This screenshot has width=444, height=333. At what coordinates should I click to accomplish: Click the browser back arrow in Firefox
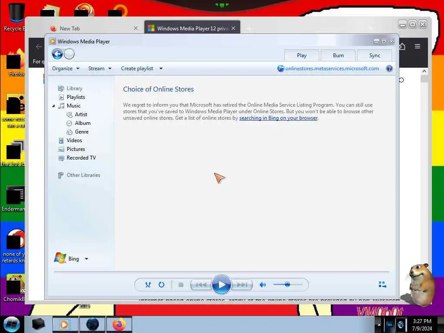(x=39, y=47)
